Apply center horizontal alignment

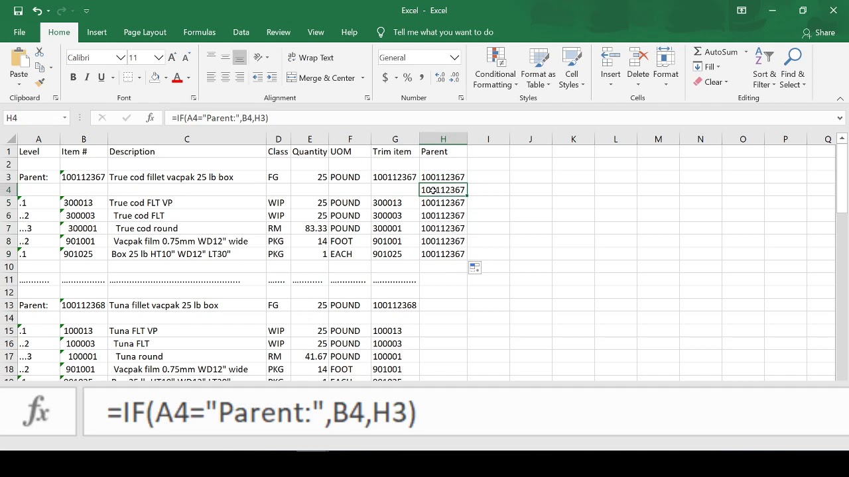(x=226, y=78)
